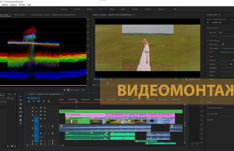Open the Window menu
The image size is (234, 151).
[22, 5]
